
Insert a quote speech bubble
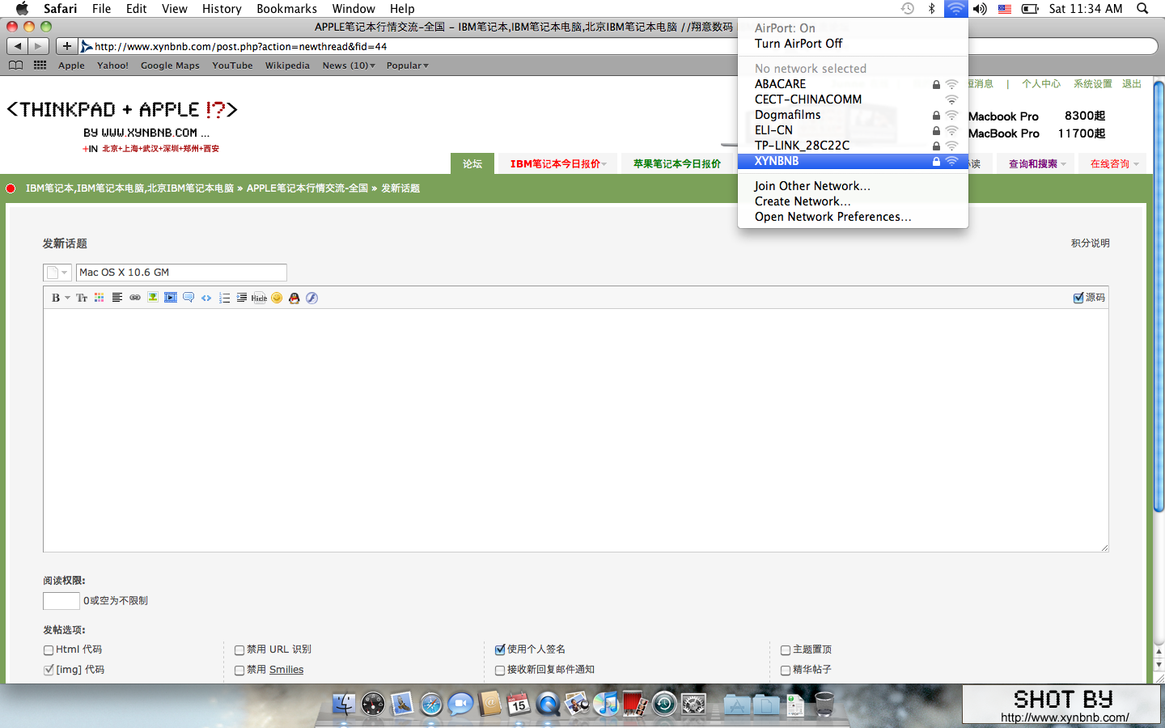189,298
